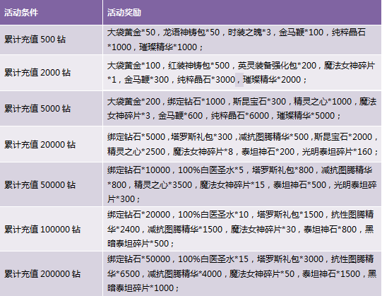Select the 累计充值 20000 钻 condition cell

51,144
